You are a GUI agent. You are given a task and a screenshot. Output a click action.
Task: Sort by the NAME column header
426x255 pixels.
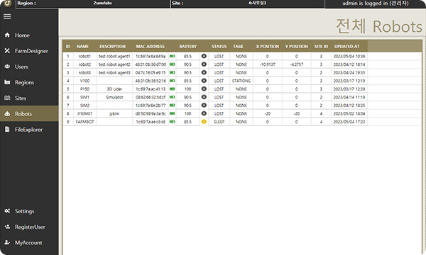pos(82,46)
